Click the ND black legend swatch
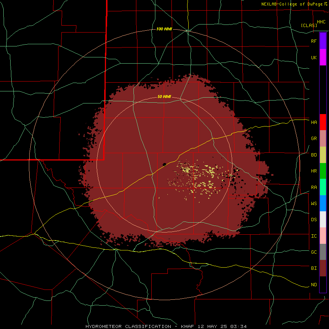329x329 pixels. (323, 284)
